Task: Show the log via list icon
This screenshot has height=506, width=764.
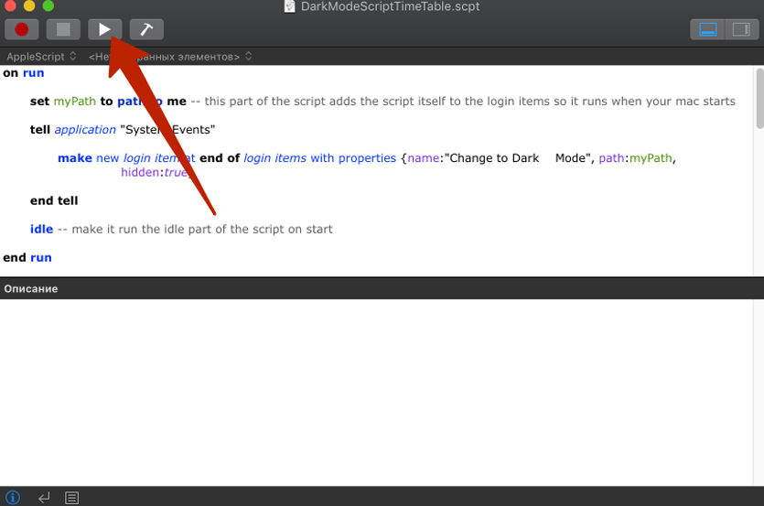Action: pyautogui.click(x=71, y=498)
